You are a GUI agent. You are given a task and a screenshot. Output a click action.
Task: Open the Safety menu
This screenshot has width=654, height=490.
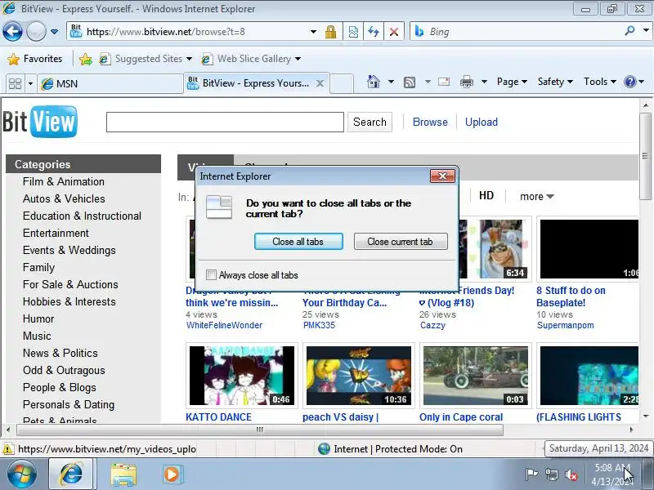555,82
